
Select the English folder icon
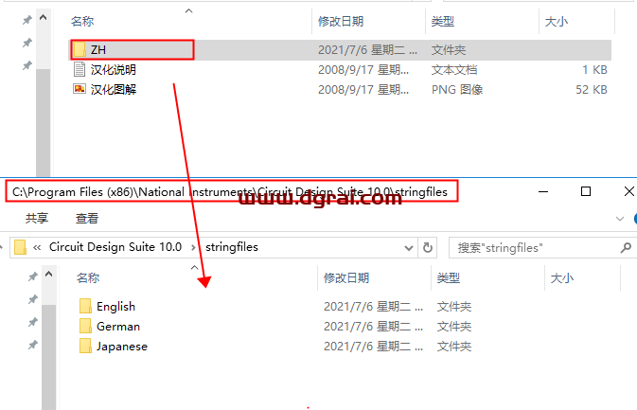85,306
